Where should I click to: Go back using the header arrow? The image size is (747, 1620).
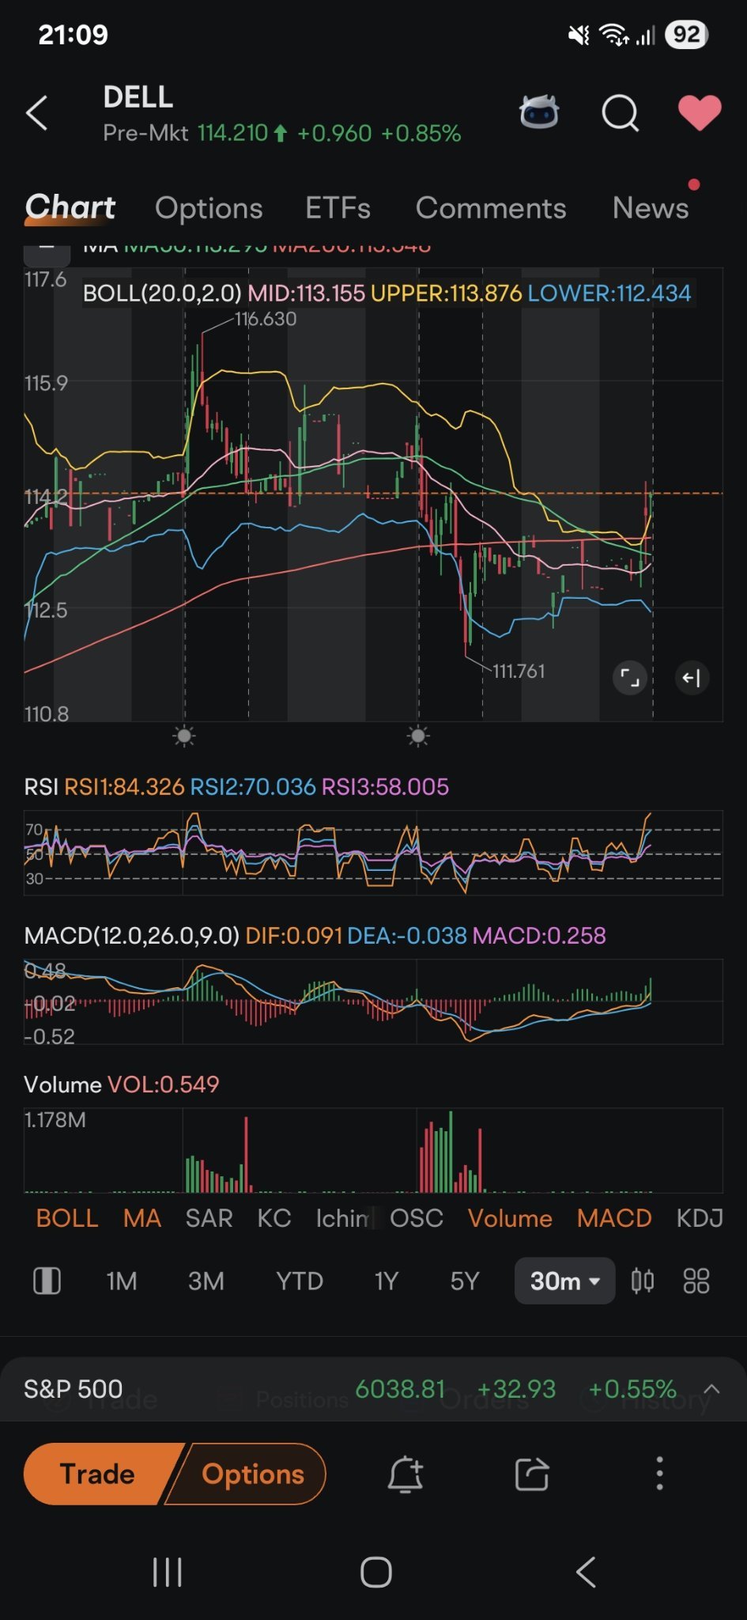tap(36, 113)
